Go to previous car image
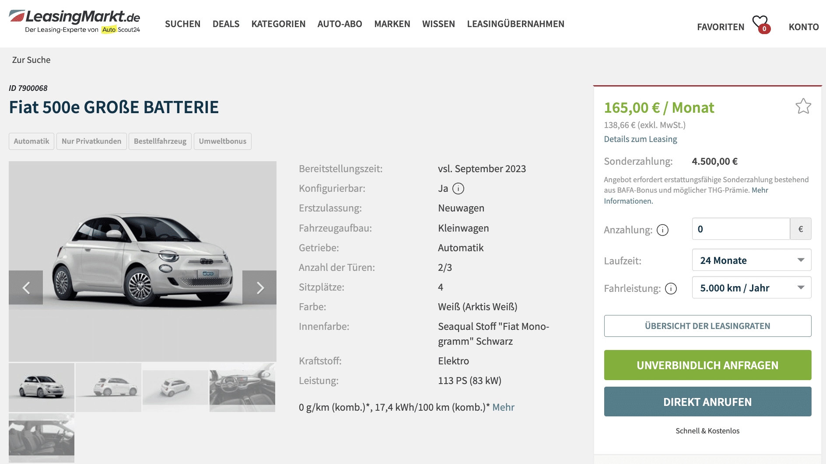 click(26, 287)
